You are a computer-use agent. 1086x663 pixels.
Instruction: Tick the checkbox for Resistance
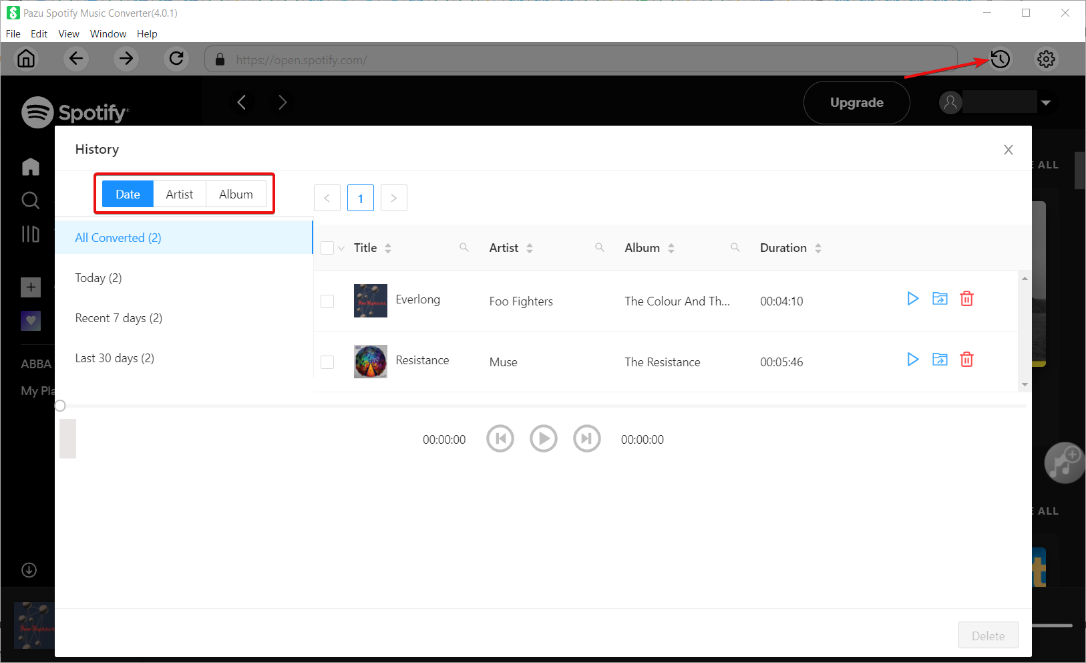[x=327, y=362]
